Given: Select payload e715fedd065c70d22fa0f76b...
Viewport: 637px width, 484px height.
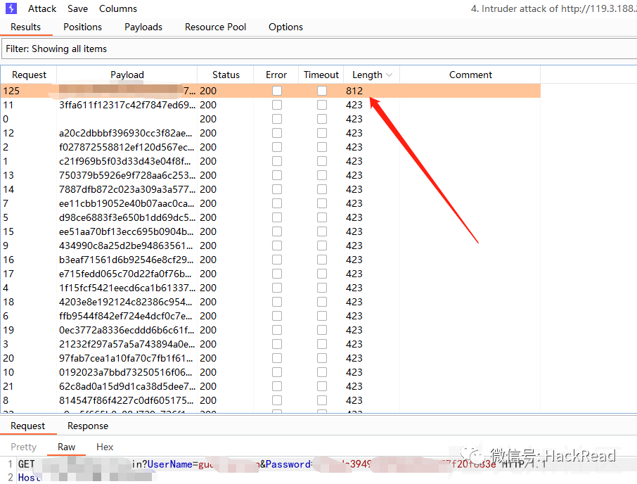Looking at the screenshot, I should 127,274.
